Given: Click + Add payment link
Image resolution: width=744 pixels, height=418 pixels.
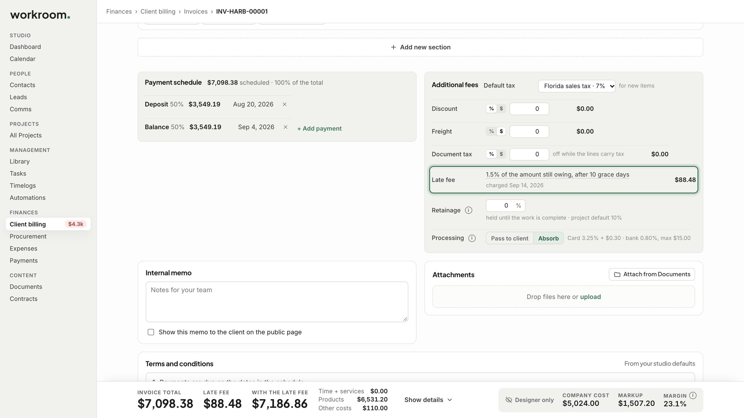Looking at the screenshot, I should pos(319,128).
